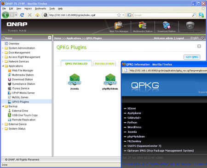Click the phpMyAdmin QPKG package icon
Image resolution: width=207 pixels, height=168 pixels.
[x=110, y=79]
